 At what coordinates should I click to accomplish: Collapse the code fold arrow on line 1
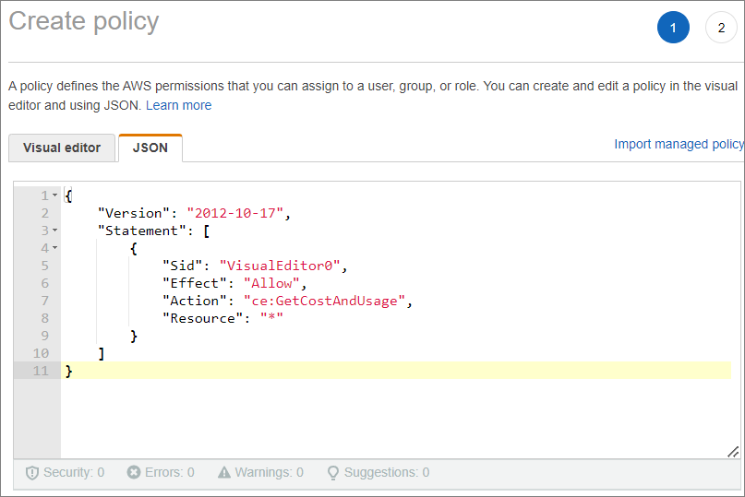tap(55, 195)
